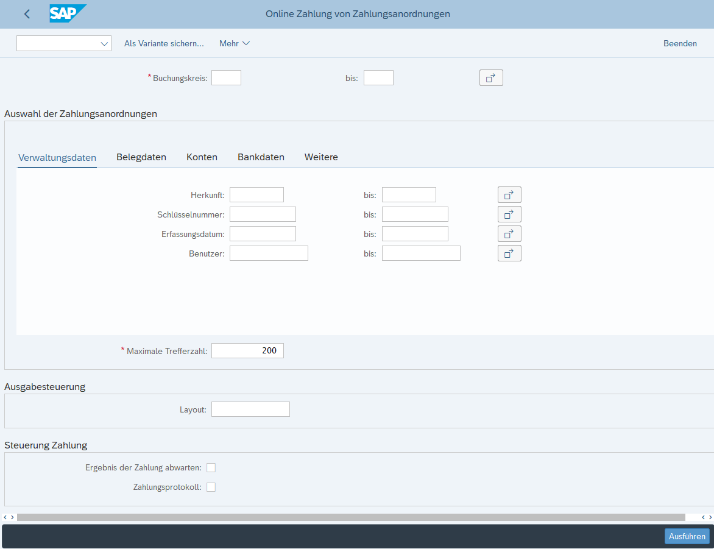Click the Maximale Trefferzahl field
714x549 pixels.
pyautogui.click(x=247, y=351)
